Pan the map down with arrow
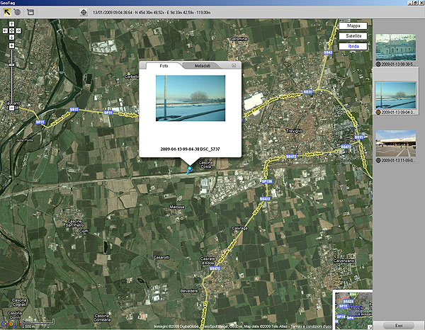Screen dimensions: 425x330 tap(11, 37)
